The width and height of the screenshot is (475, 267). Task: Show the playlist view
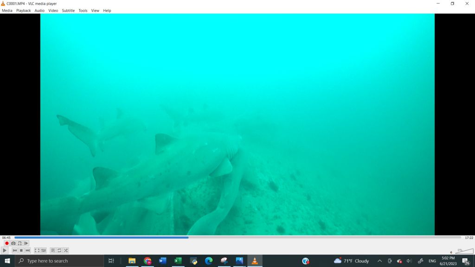pos(53,250)
